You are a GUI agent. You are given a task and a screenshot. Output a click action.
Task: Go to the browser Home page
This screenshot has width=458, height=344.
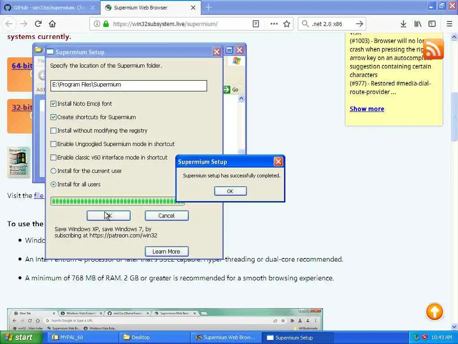click(x=52, y=24)
